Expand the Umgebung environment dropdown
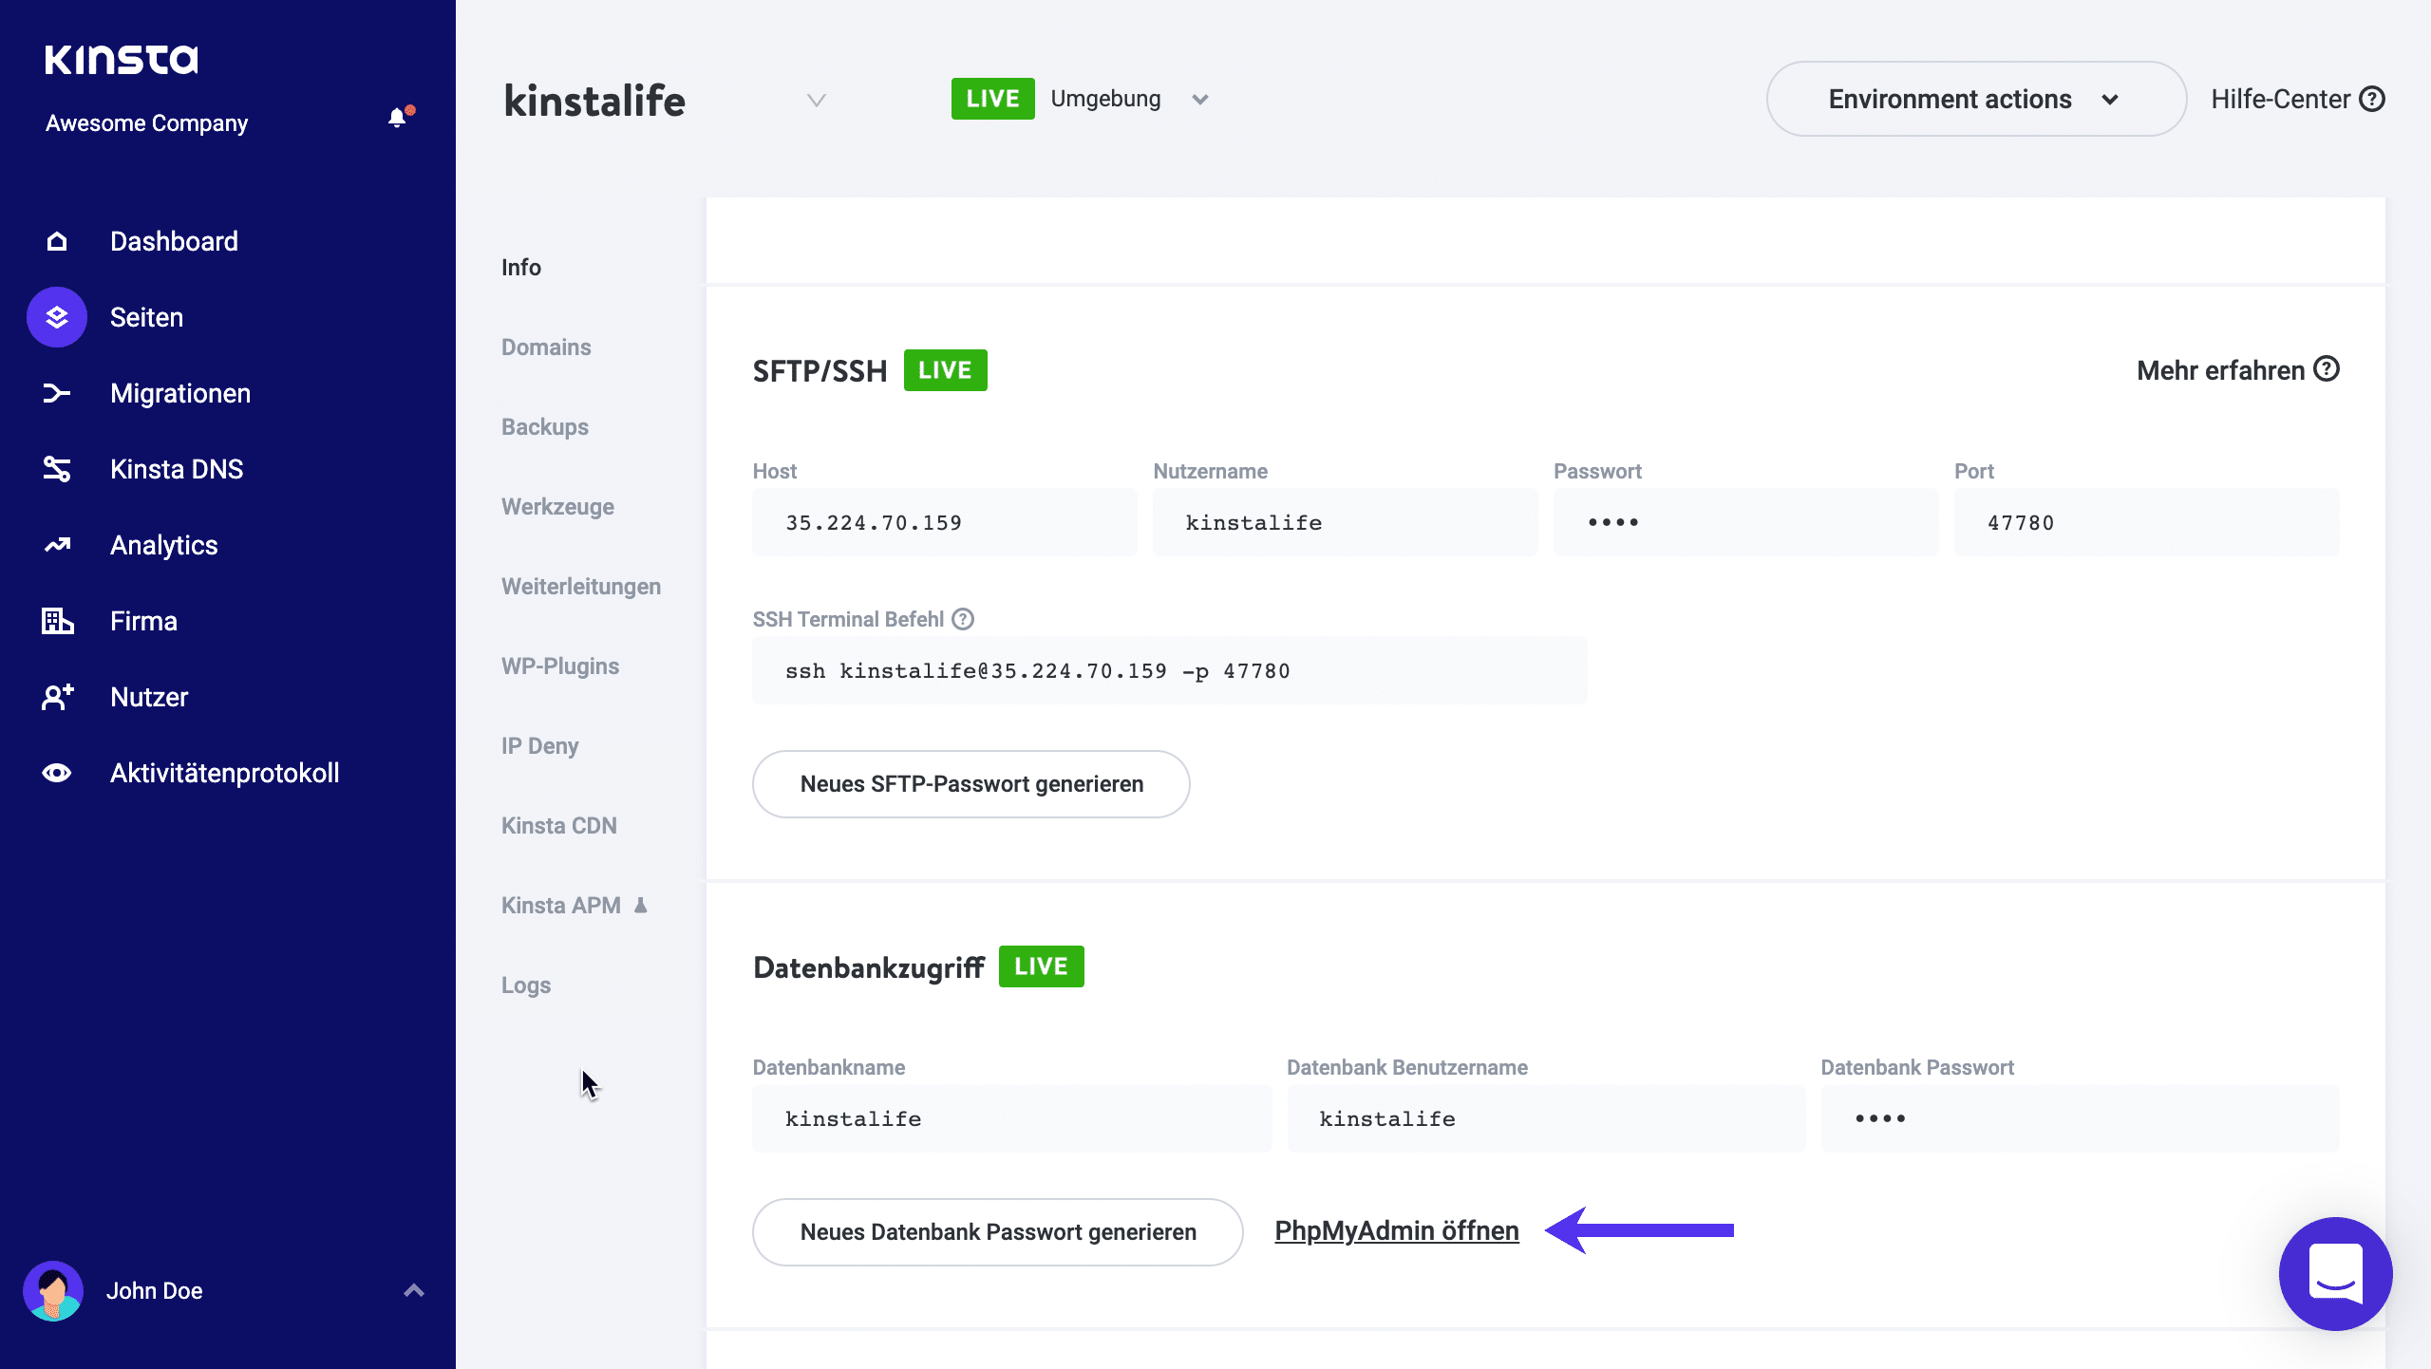Image resolution: width=2431 pixels, height=1369 pixels. (1198, 99)
